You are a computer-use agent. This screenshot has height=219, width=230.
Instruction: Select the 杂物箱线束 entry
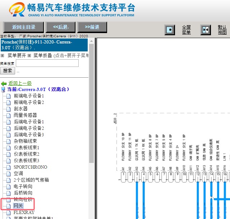[25, 141]
